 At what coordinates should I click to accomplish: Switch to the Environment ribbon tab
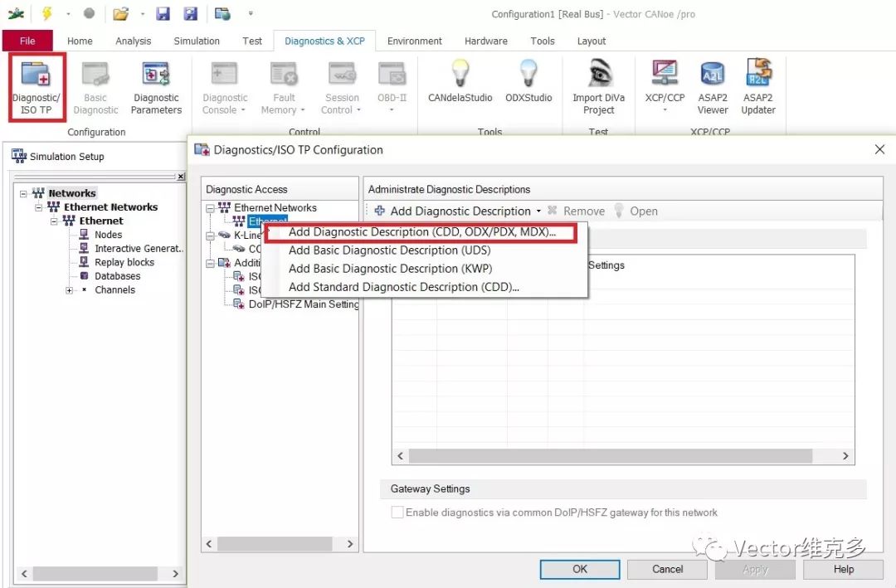coord(414,41)
